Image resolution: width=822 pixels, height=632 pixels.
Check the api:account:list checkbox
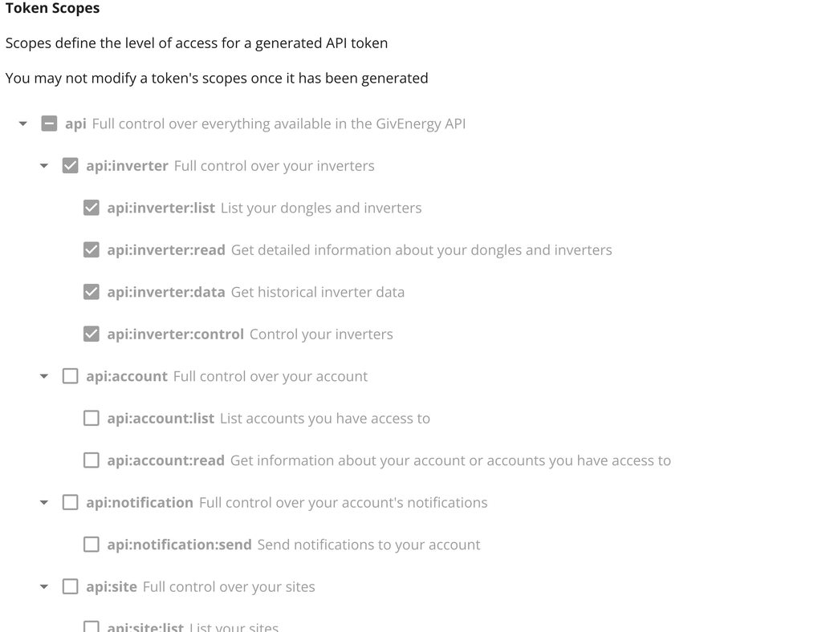(92, 418)
